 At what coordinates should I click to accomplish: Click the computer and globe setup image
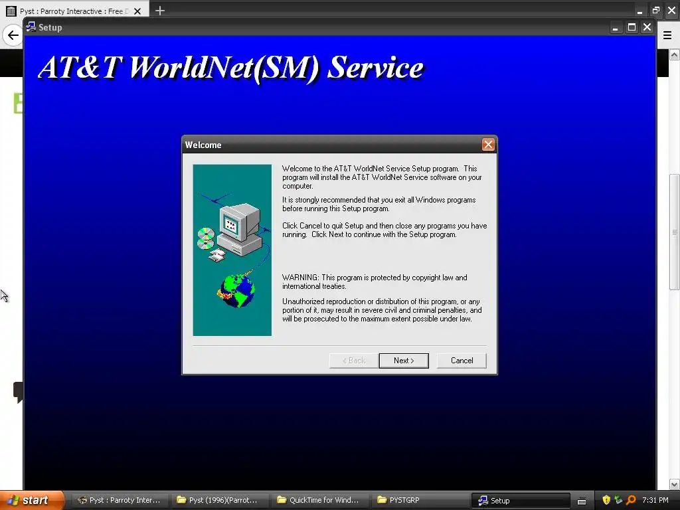pyautogui.click(x=232, y=250)
